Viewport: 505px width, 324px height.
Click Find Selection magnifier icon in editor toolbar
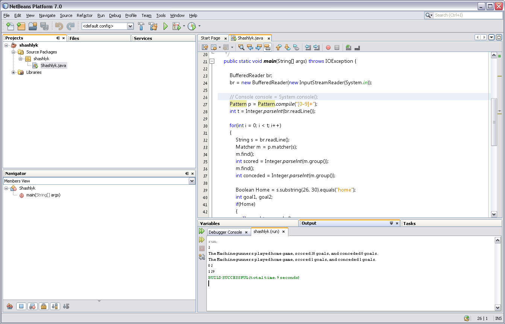point(241,47)
